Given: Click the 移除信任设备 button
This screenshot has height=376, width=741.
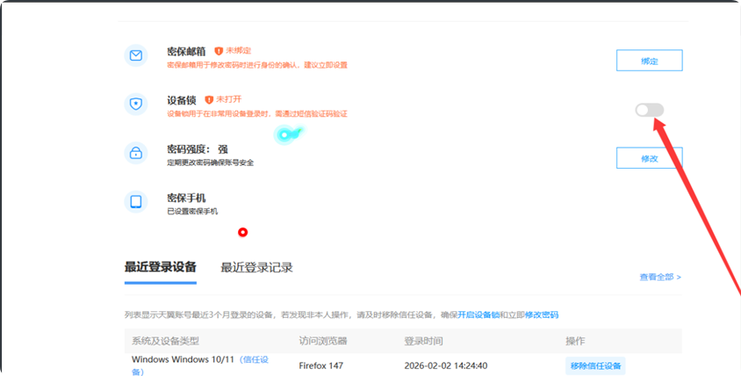Looking at the screenshot, I should (595, 365).
